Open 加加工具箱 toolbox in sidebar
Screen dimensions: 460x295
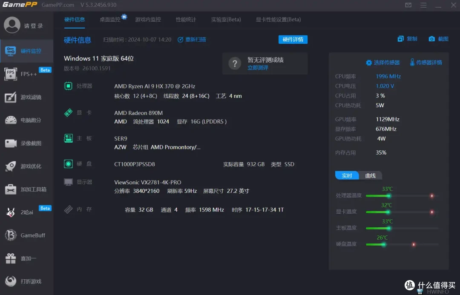click(x=26, y=189)
